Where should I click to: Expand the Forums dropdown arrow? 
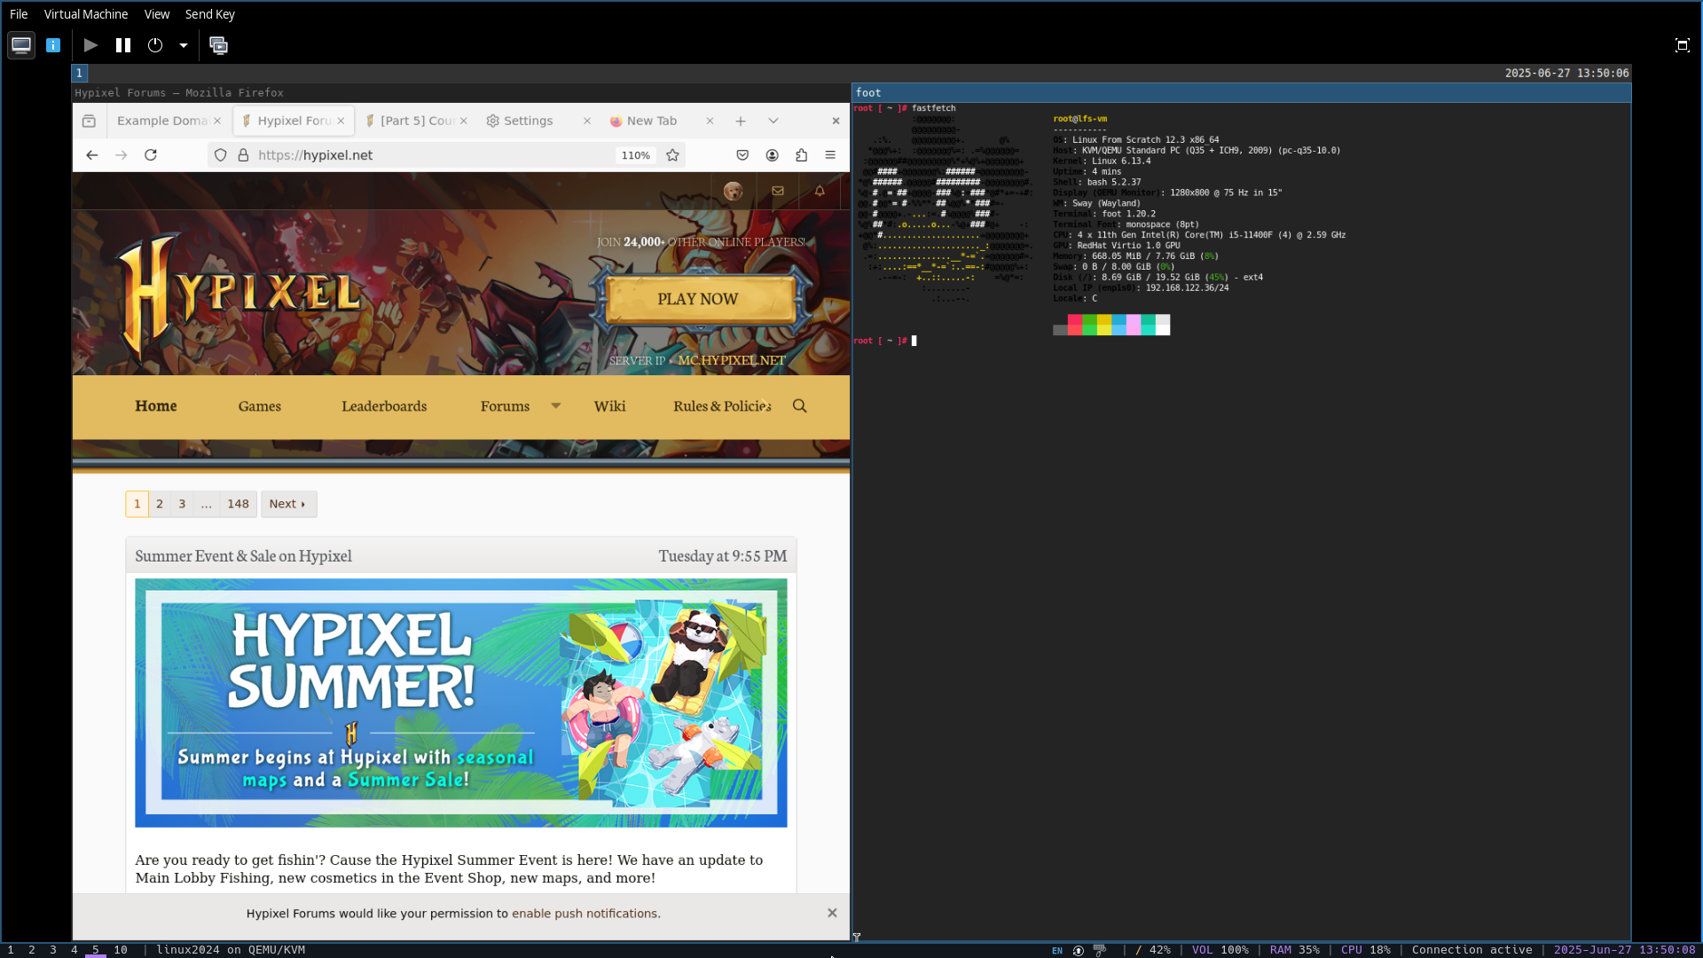[x=556, y=406]
